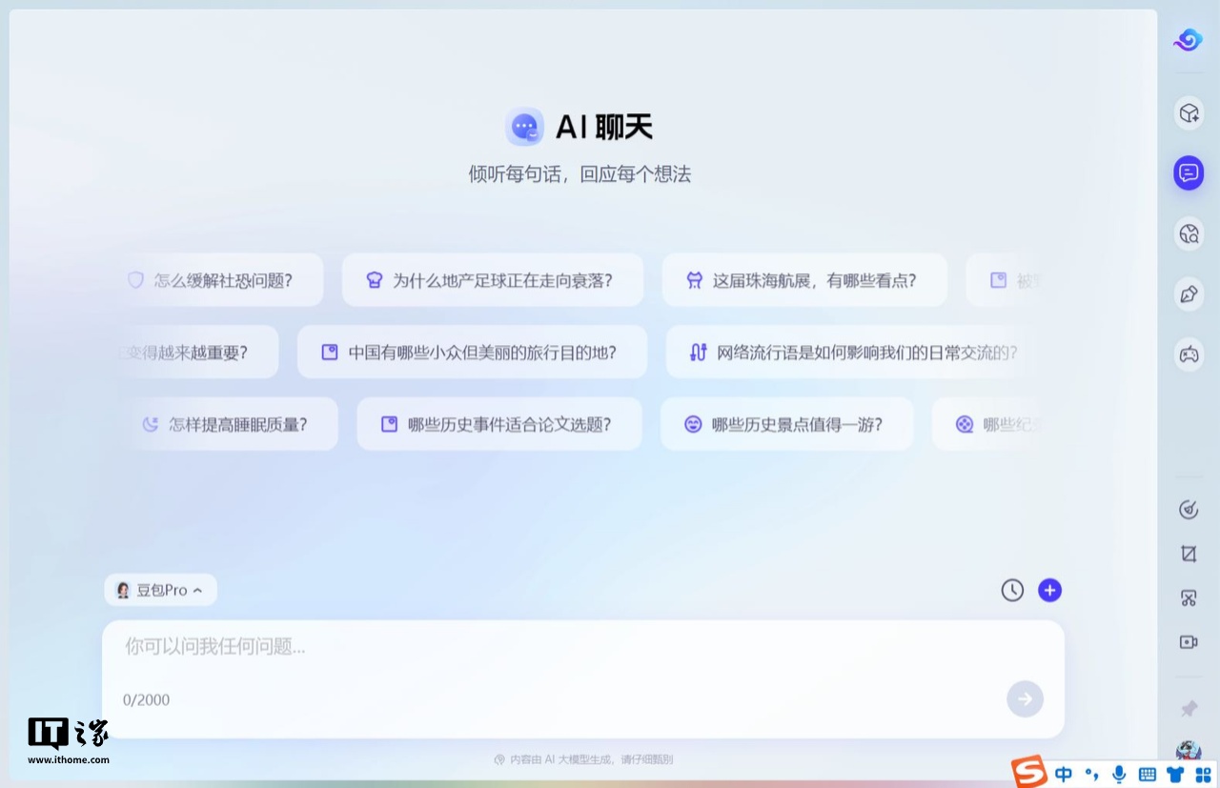
Task: Open the chat history clock menu
Action: 1012,590
